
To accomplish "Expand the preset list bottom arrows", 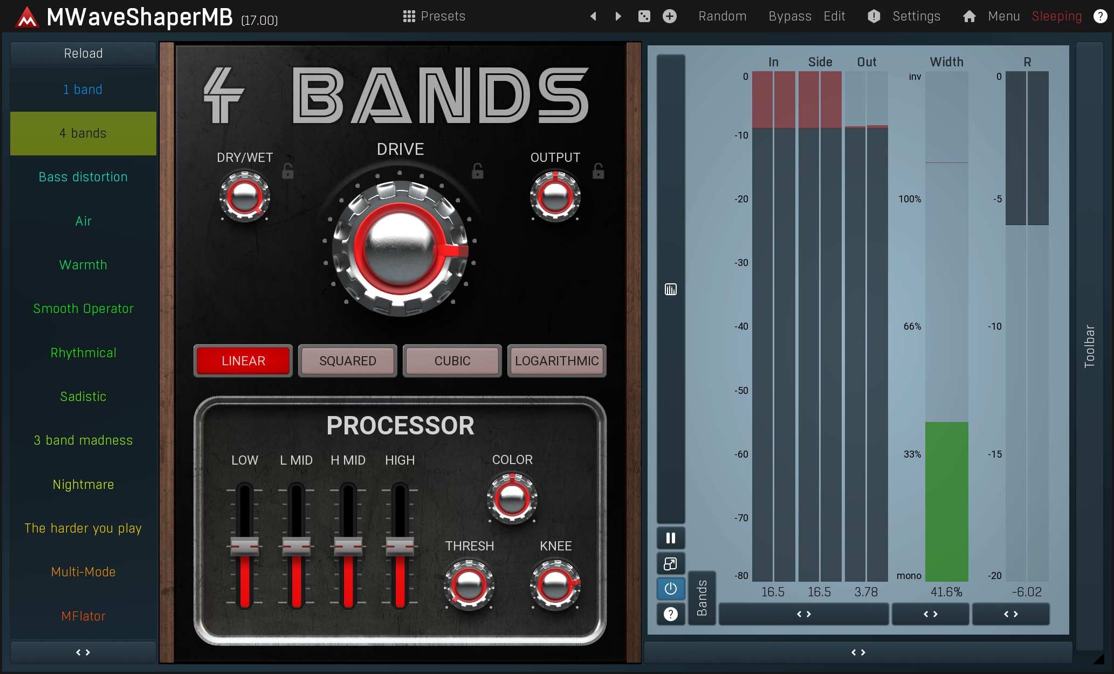I will (x=83, y=652).
